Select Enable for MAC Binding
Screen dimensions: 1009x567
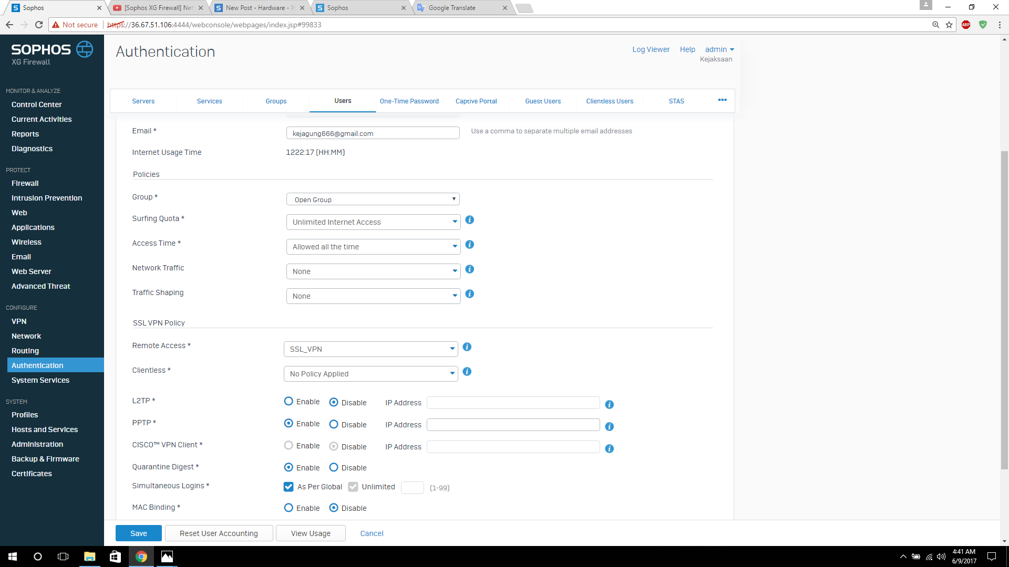pyautogui.click(x=289, y=508)
